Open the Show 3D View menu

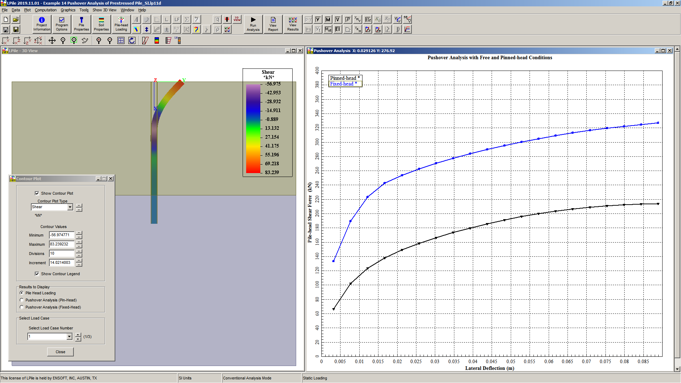click(x=104, y=10)
